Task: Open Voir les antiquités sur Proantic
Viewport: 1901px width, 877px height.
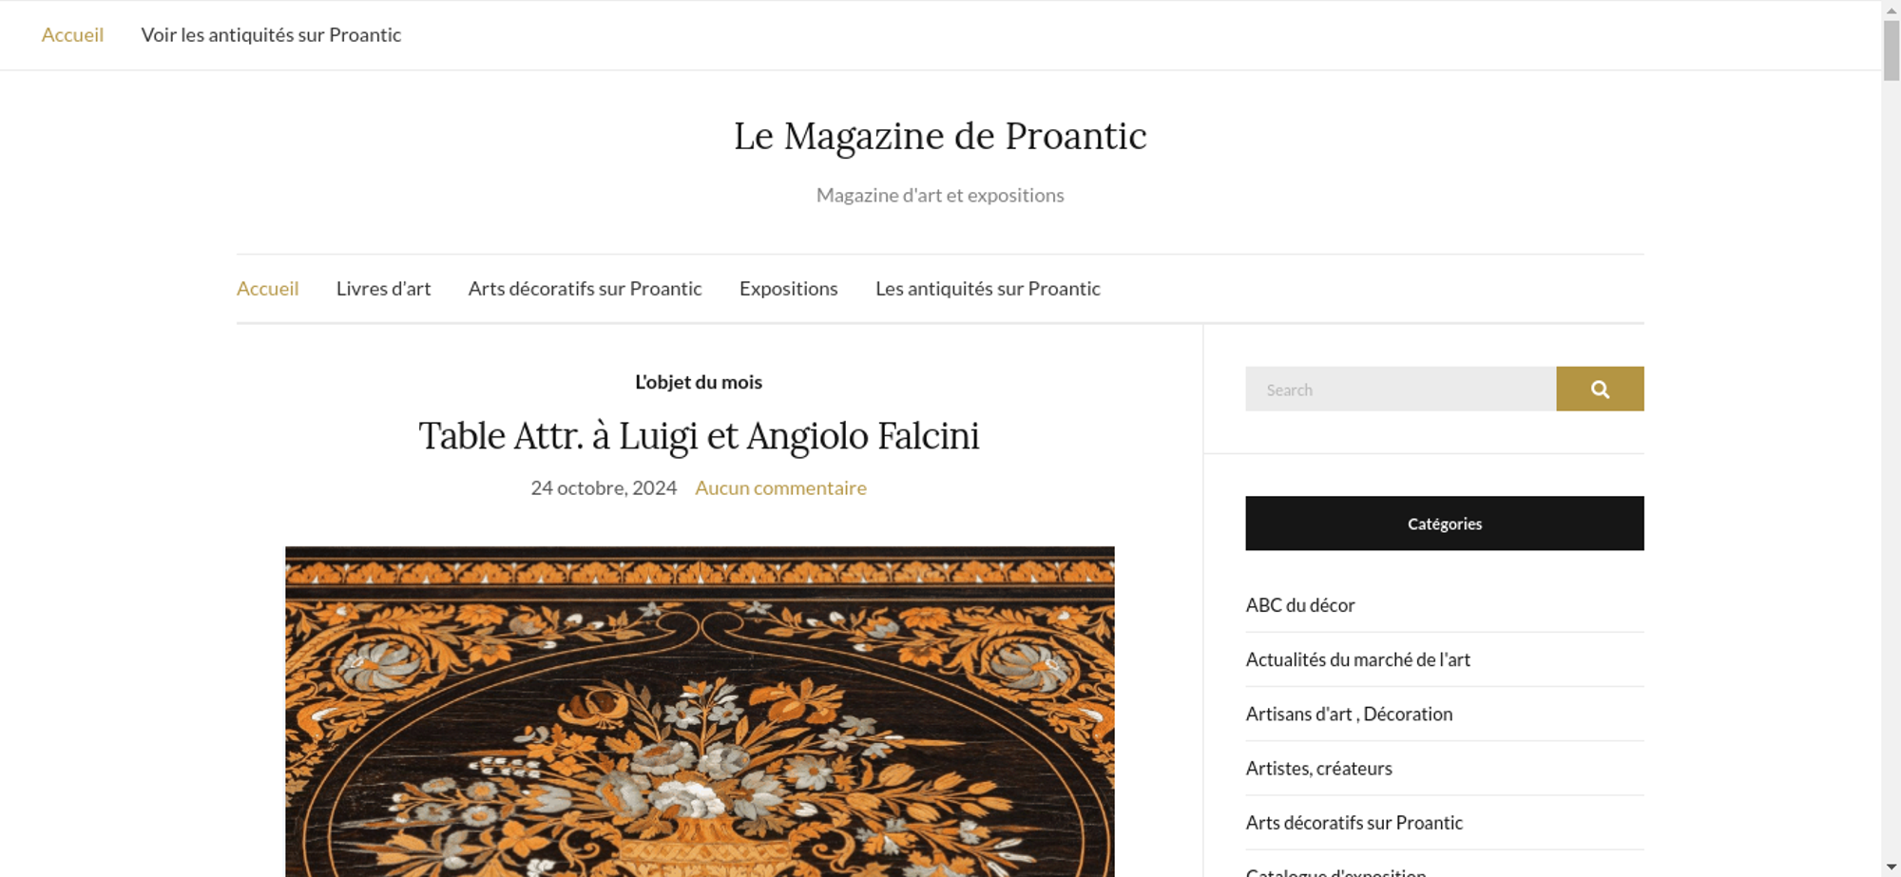Action: click(x=271, y=35)
